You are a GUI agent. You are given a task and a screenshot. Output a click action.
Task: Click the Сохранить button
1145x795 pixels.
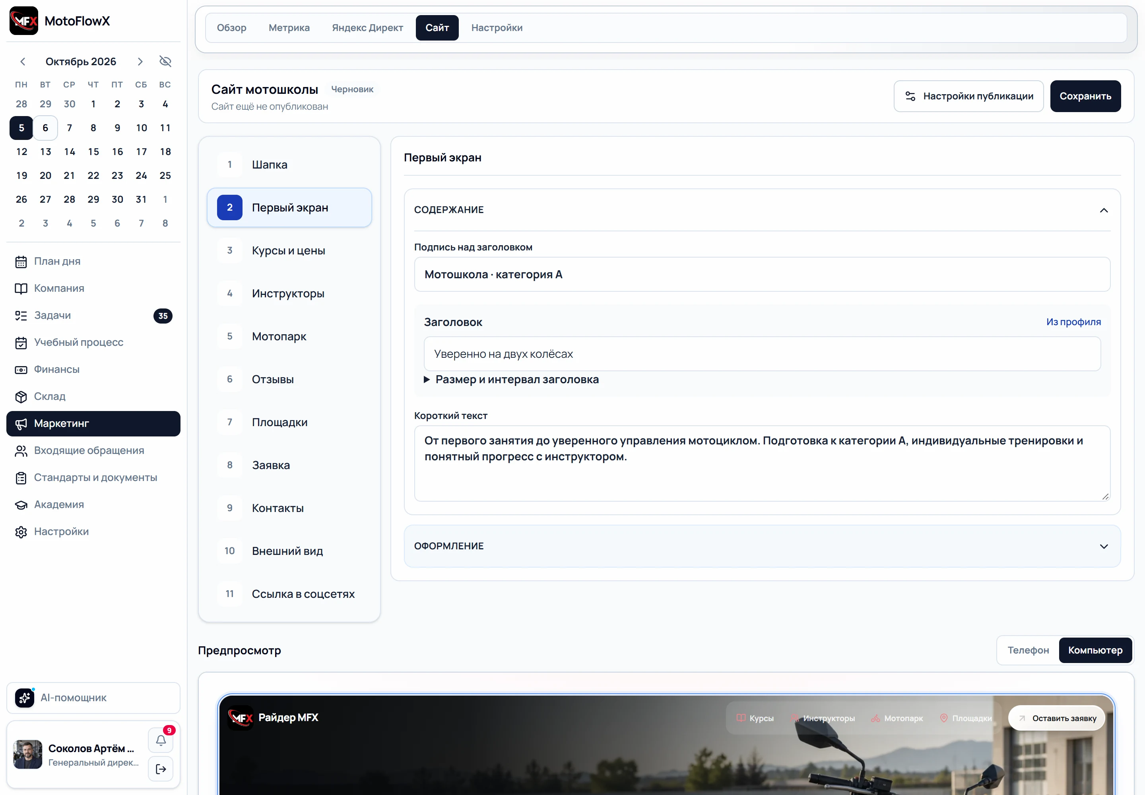pyautogui.click(x=1085, y=96)
